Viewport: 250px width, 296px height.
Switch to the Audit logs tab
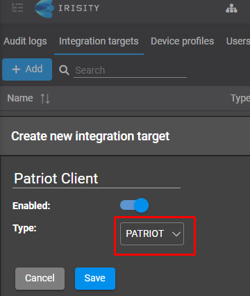pyautogui.click(x=25, y=41)
